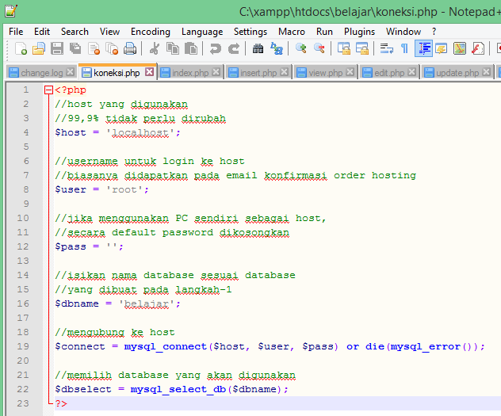Open the Settings menu
The height and width of the screenshot is (416, 501).
click(x=250, y=32)
